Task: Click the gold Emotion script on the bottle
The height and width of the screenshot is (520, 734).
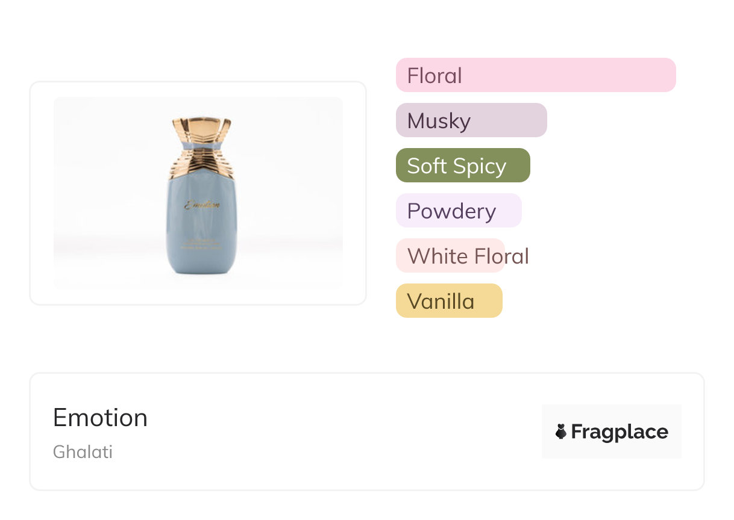Action: coord(202,205)
